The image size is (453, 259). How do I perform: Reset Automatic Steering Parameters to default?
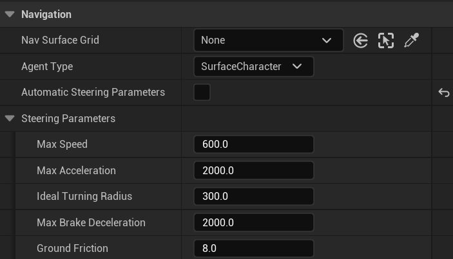tap(443, 93)
